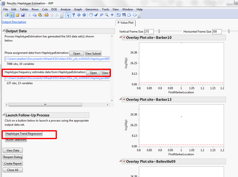Image resolution: width=238 pixels, height=177 pixels.
Task: Click the Output Data scroll down arrow
Action: coord(112,100)
